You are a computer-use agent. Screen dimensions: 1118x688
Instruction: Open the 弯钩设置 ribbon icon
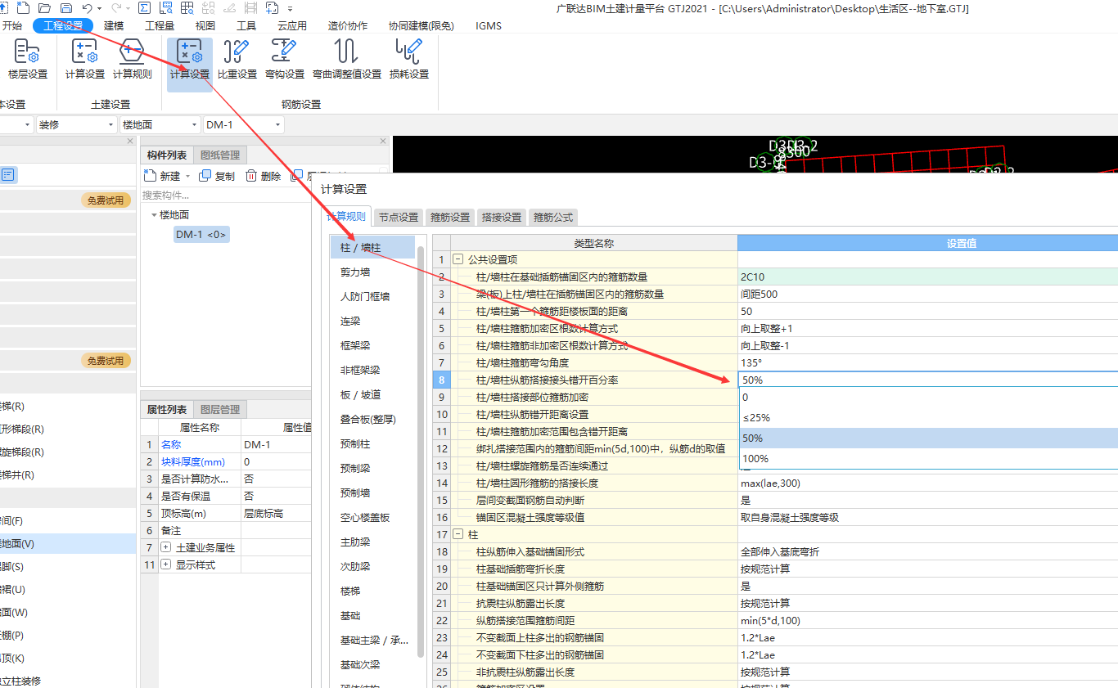tap(285, 61)
